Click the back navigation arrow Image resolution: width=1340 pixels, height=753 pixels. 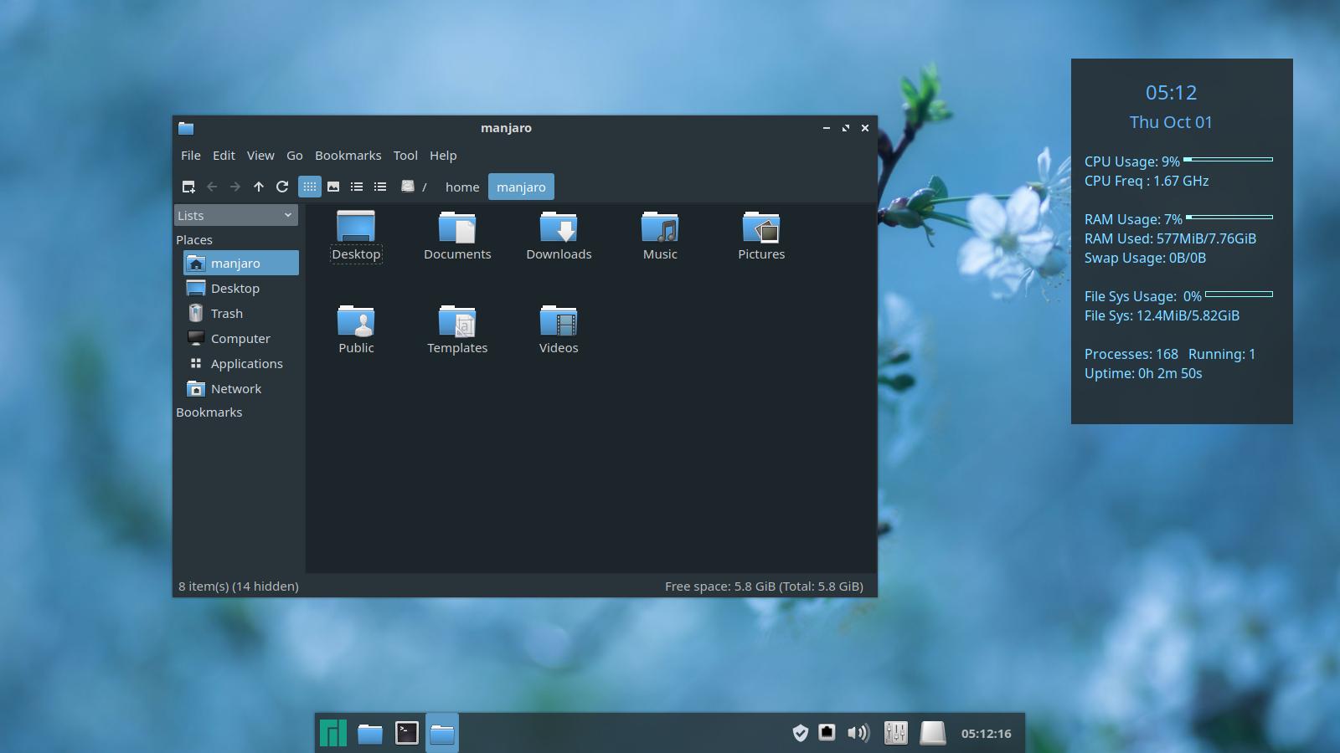pos(212,187)
